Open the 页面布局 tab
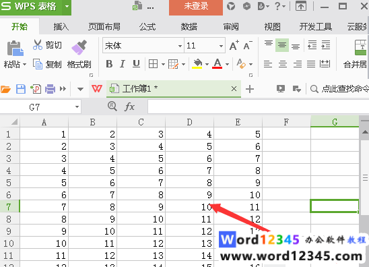The image size is (369, 267). tap(104, 26)
